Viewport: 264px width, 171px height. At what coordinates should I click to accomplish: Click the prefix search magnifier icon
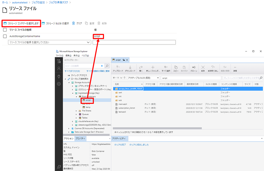pos(261,78)
